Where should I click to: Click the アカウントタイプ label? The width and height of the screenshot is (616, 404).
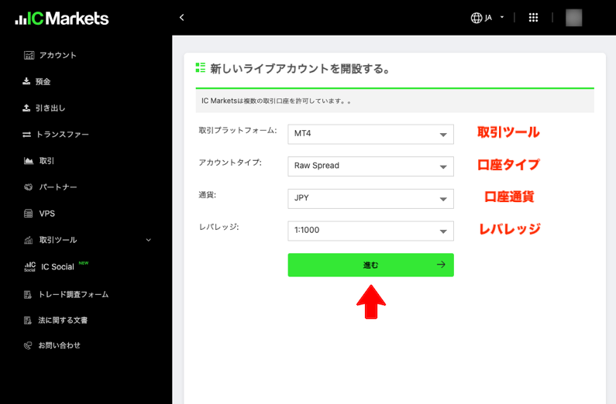click(x=230, y=163)
